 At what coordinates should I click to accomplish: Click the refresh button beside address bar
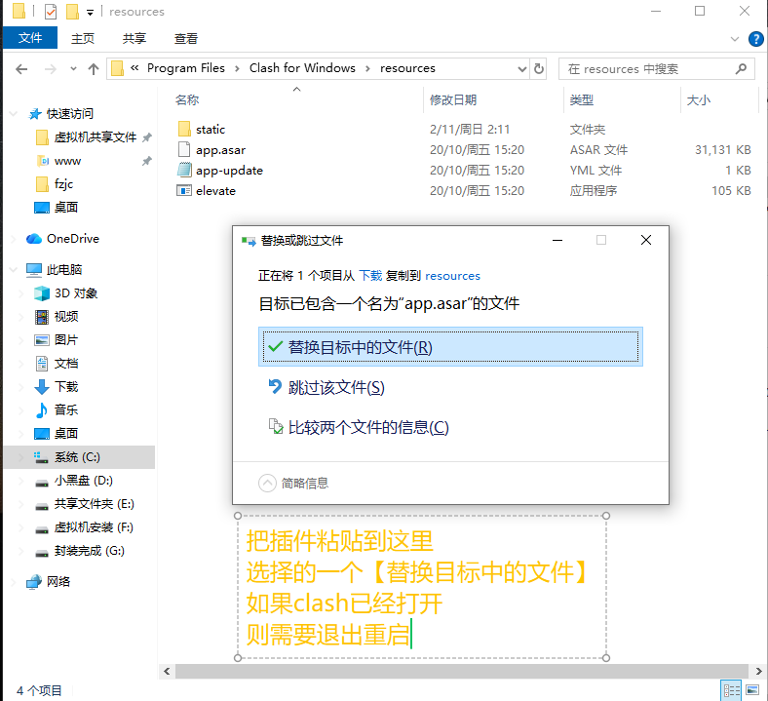point(539,68)
